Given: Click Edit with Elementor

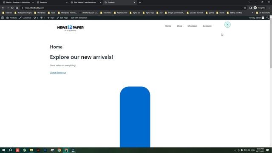Looking at the screenshot, I should coord(79,18).
